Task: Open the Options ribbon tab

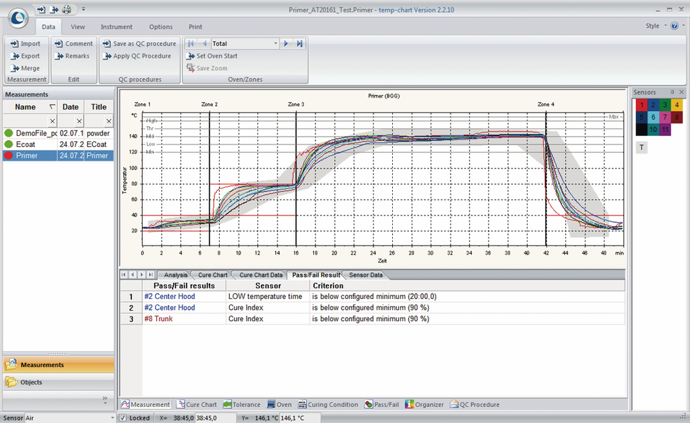Action: pos(160,27)
